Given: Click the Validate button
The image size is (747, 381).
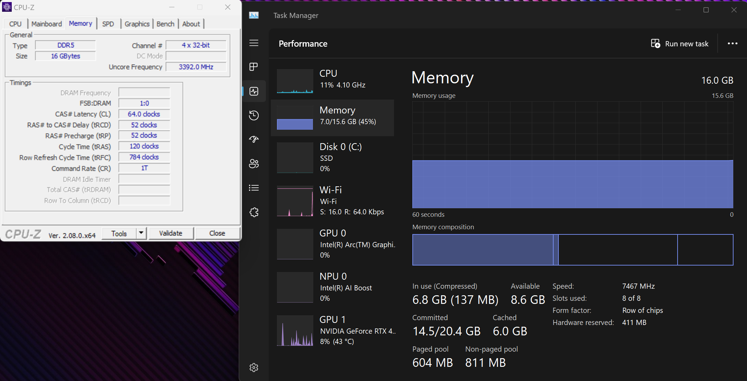Looking at the screenshot, I should click(171, 233).
